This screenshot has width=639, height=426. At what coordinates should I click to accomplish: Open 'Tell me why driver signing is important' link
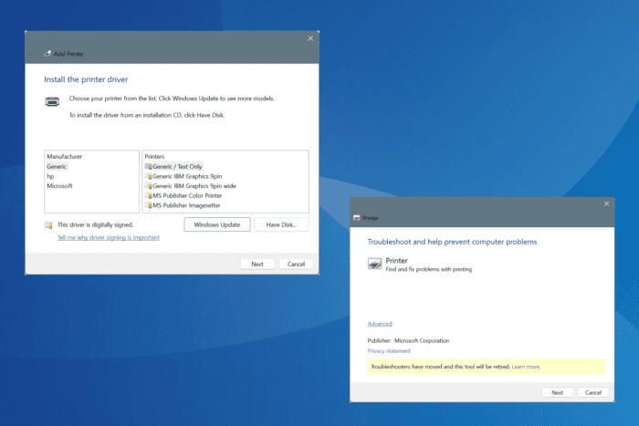pos(109,238)
